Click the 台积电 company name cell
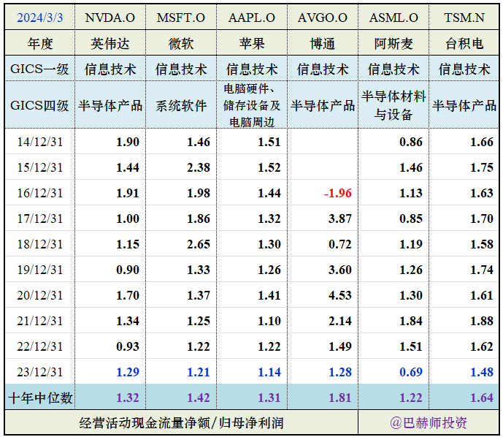The width and height of the screenshot is (503, 437). (464, 43)
